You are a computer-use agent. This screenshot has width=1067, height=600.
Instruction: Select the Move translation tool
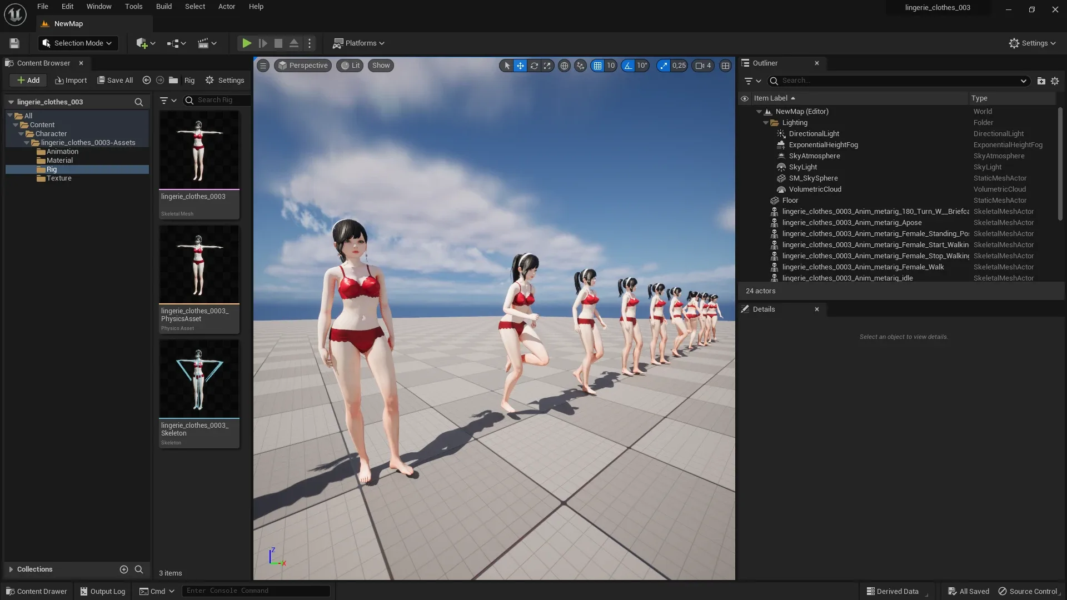coord(520,66)
